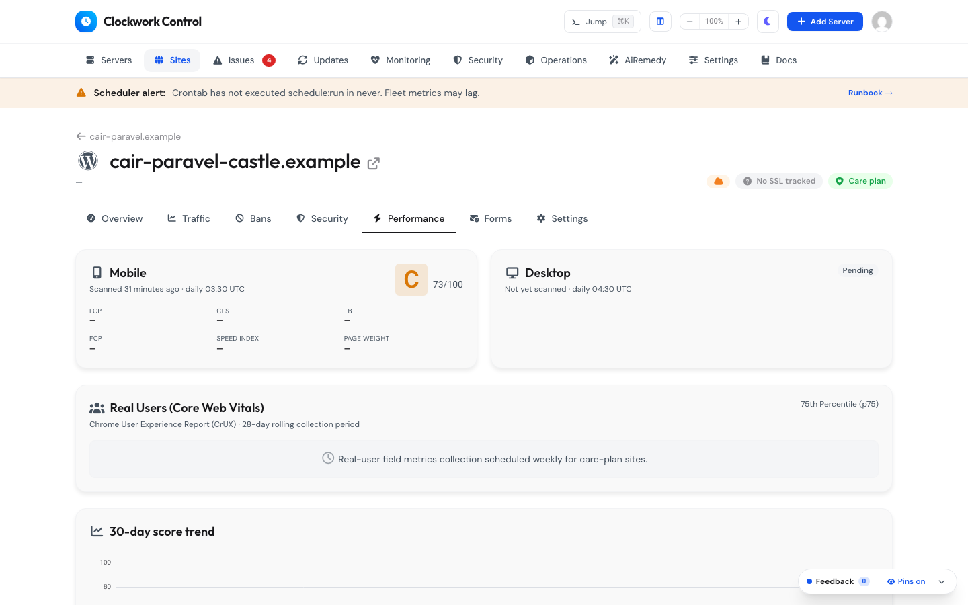
Task: Expand the feedback bar chevron
Action: 942,581
